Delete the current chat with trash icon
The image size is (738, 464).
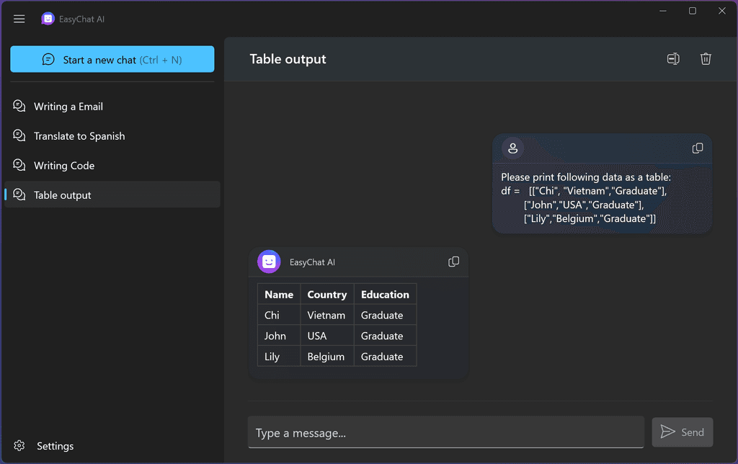click(x=706, y=58)
